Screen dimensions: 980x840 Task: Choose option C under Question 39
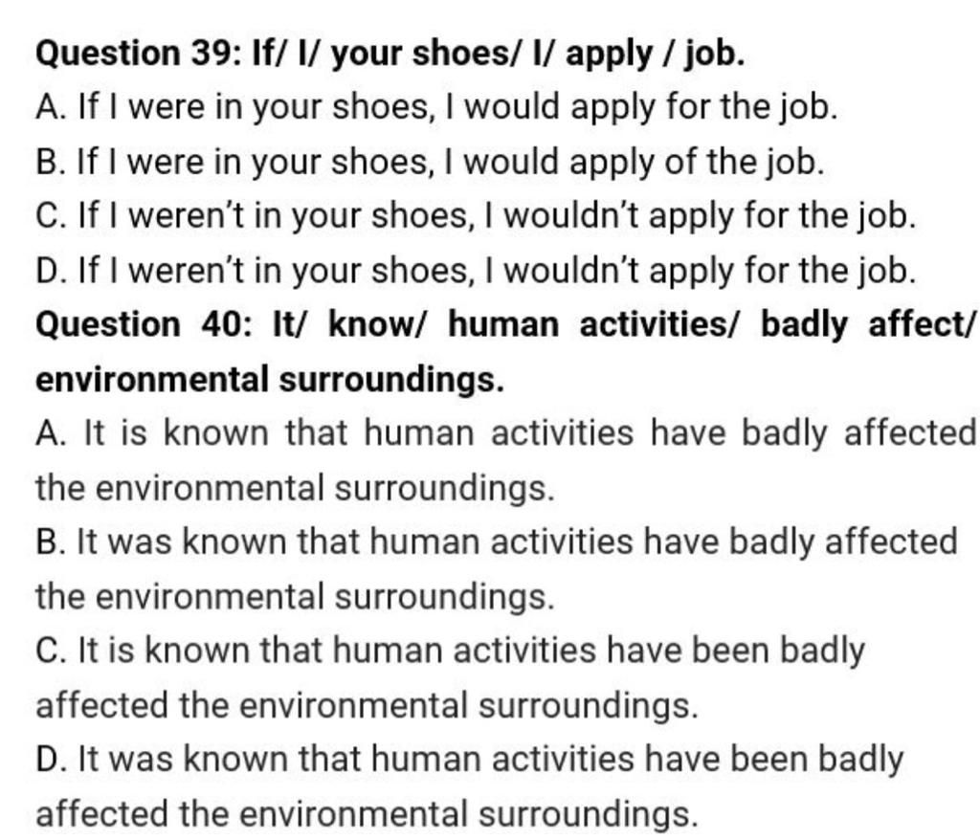[476, 216]
